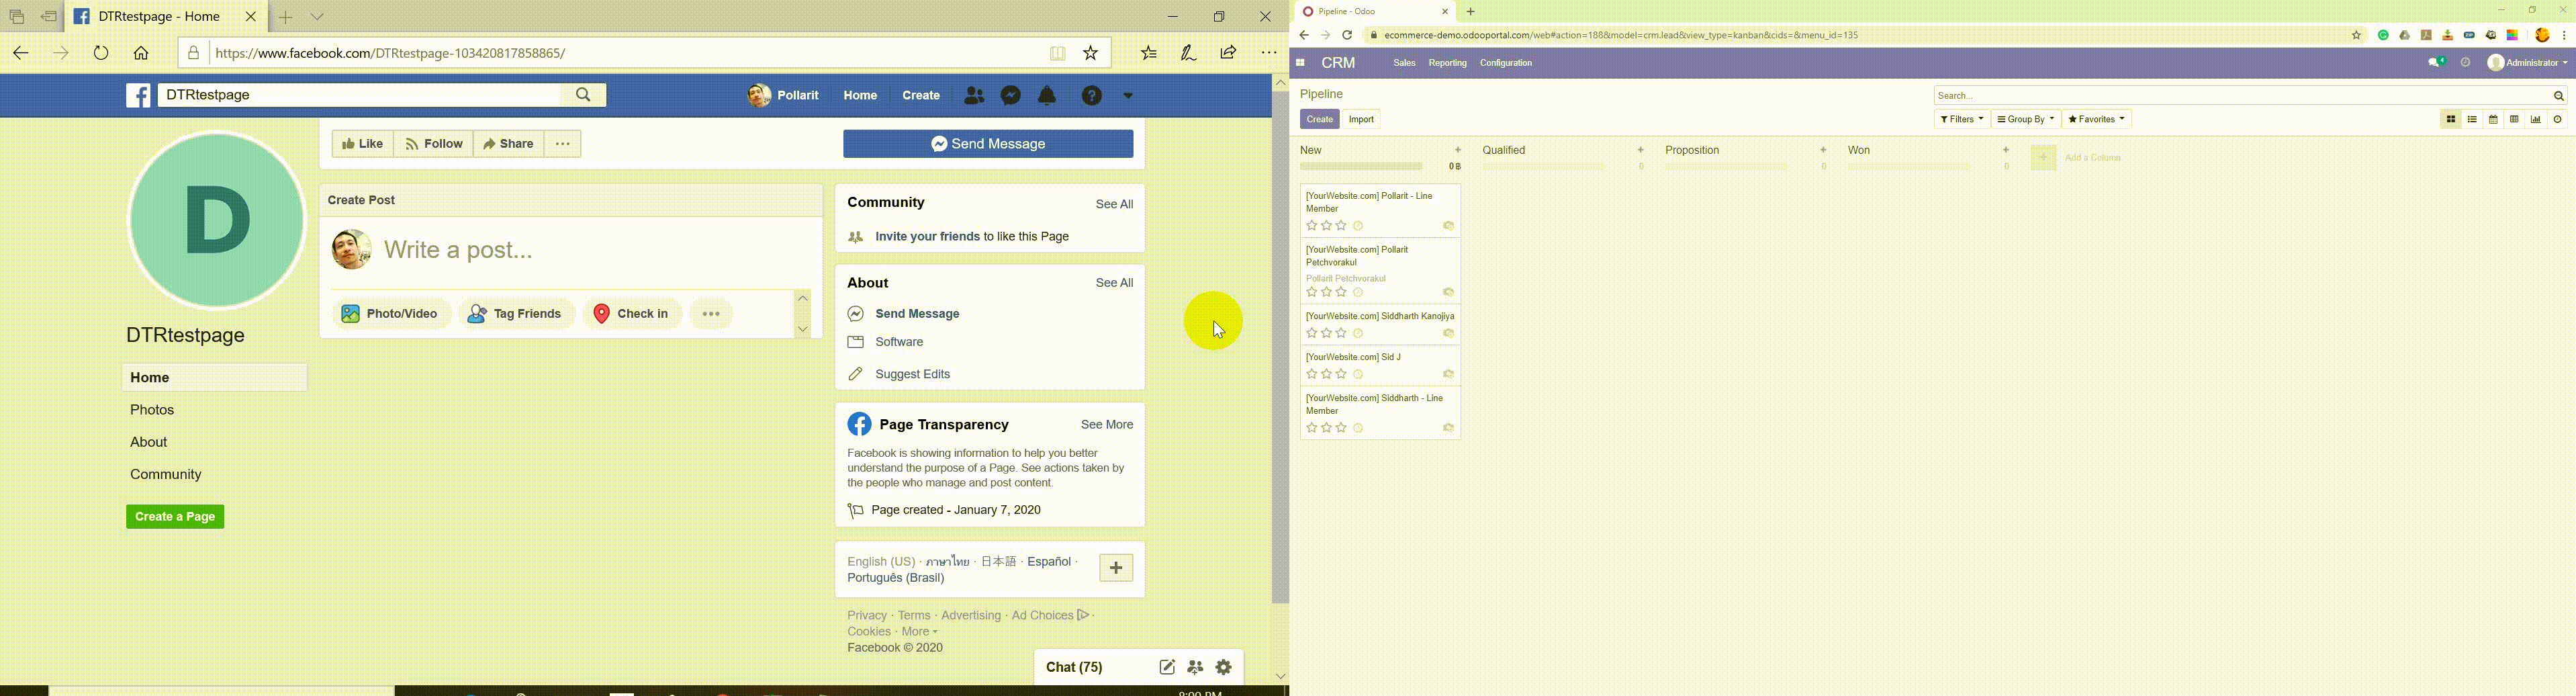Screen dimensions: 2576x696
Task: Open Facebook account dropdown arrow
Action: tap(1128, 96)
